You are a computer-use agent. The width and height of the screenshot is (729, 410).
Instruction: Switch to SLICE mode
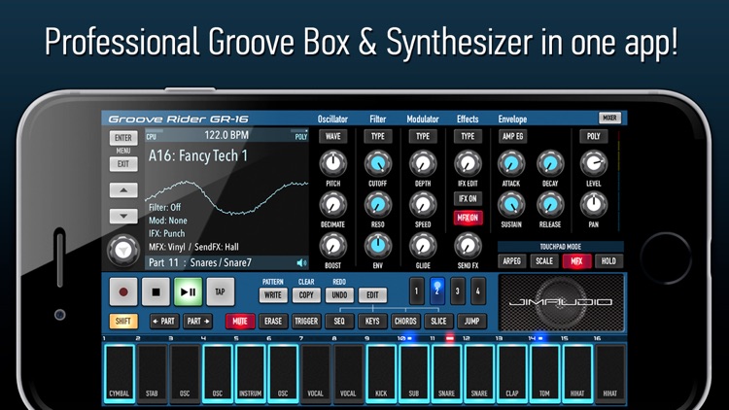pos(438,322)
